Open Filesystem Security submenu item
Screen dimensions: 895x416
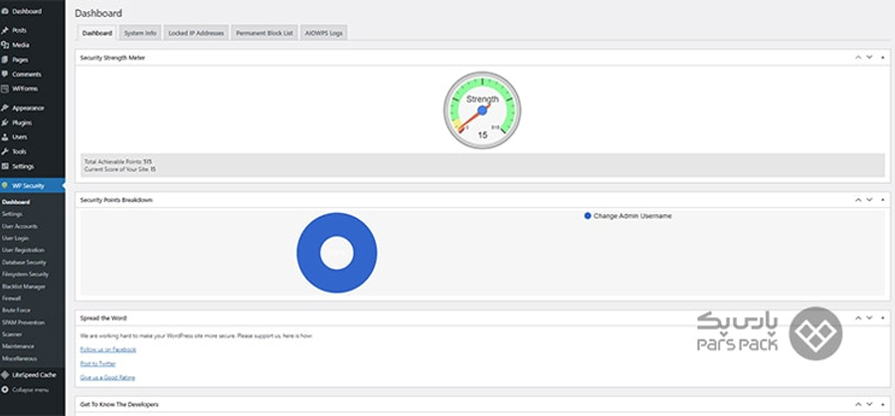25,275
